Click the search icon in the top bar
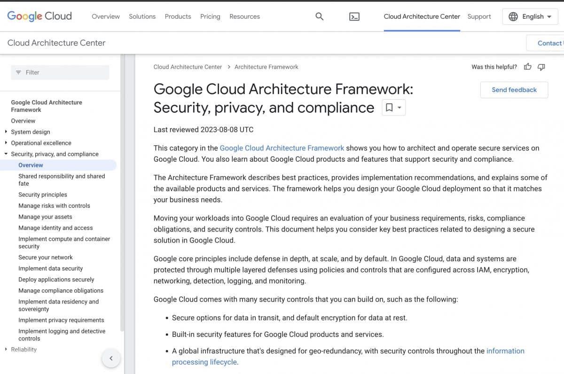 pyautogui.click(x=319, y=16)
